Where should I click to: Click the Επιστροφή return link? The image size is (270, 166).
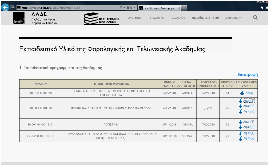(x=248, y=74)
